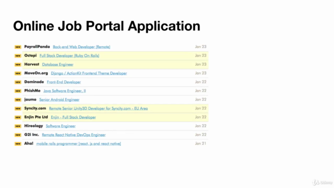
Task: Open Django / ActionKit Frontend Theme Developer link
Action: tap(89, 73)
